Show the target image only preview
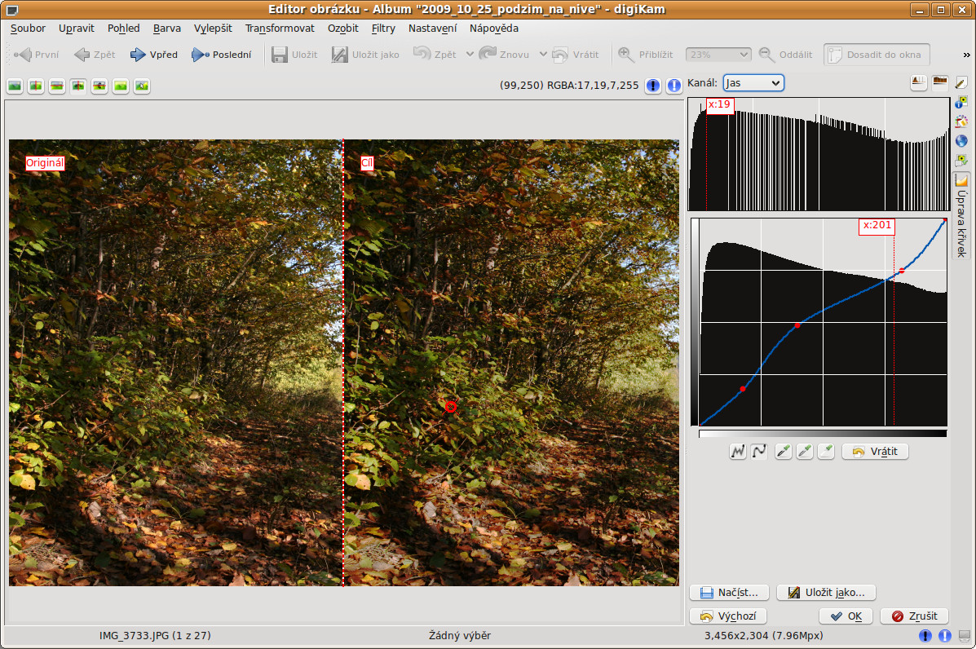976x649 pixels. click(121, 86)
